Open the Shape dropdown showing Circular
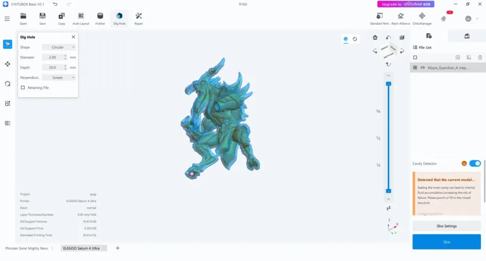 [x=59, y=47]
